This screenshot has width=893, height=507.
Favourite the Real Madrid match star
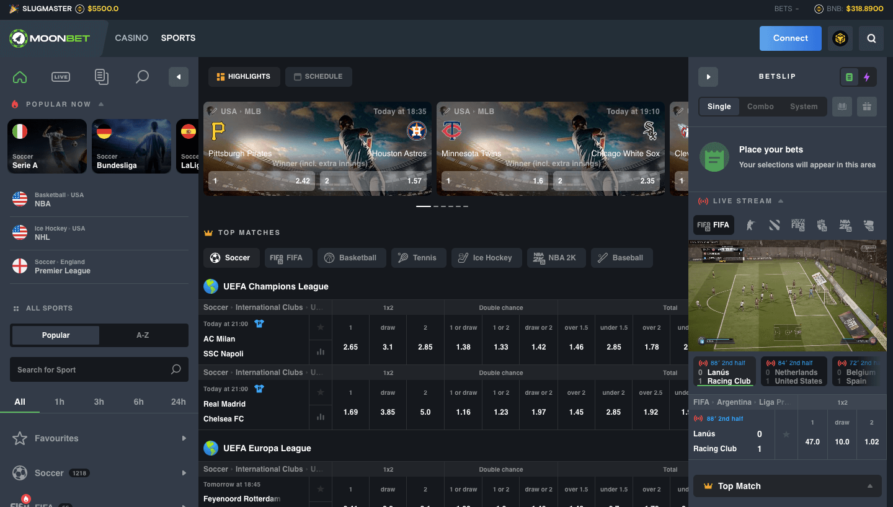(x=321, y=392)
